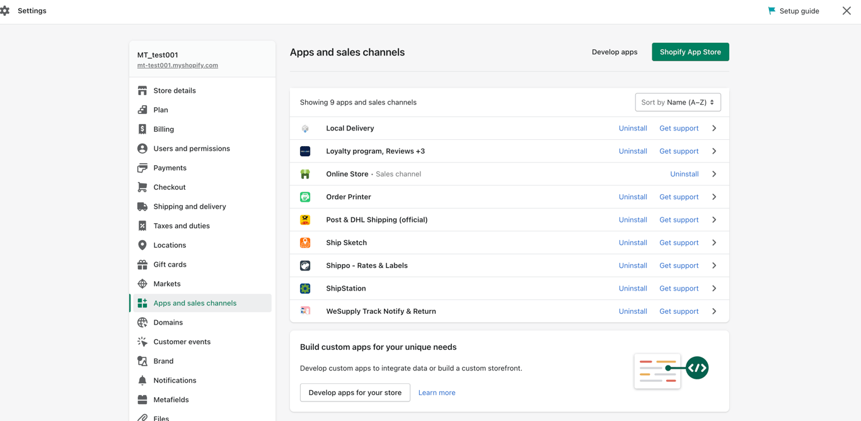Viewport: 861px width, 421px height.
Task: Expand the Online Store row chevron
Action: [x=714, y=174]
